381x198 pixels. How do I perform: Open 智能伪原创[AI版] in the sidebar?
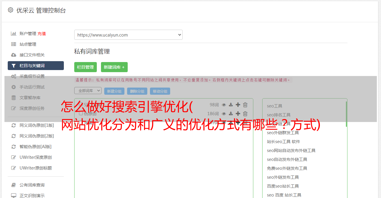pos(36,147)
